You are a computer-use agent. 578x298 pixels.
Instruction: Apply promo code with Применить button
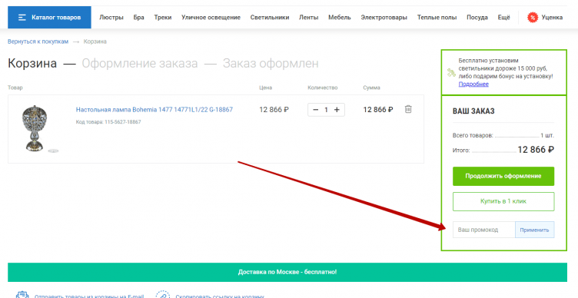(534, 230)
